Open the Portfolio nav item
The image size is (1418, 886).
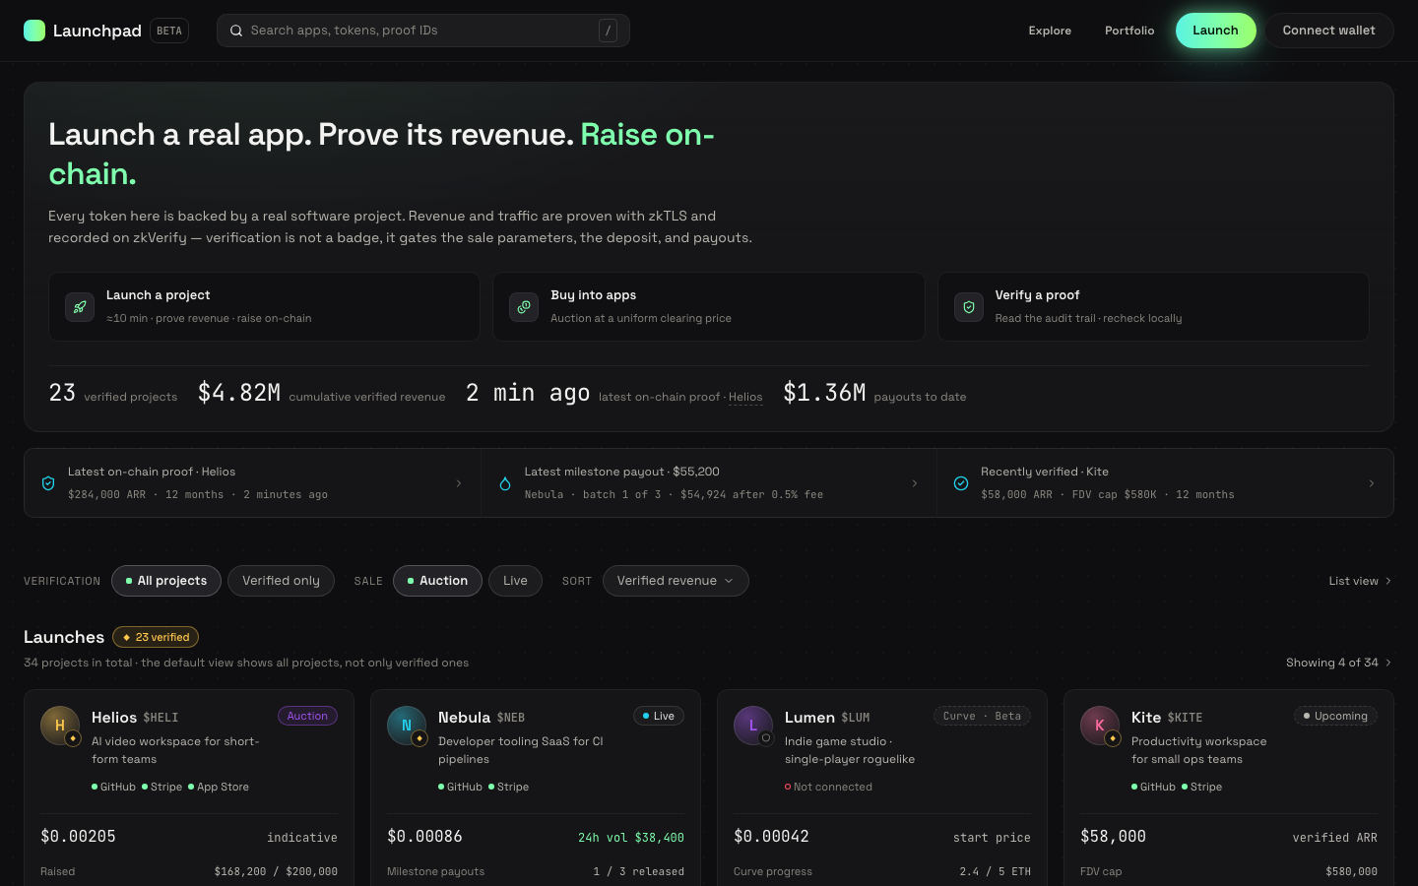1129,31
